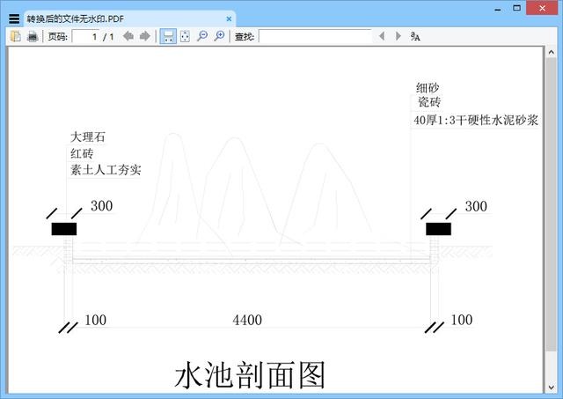This screenshot has height=399, width=563.
Task: Close the PDF viewer window
Action: pos(542,8)
